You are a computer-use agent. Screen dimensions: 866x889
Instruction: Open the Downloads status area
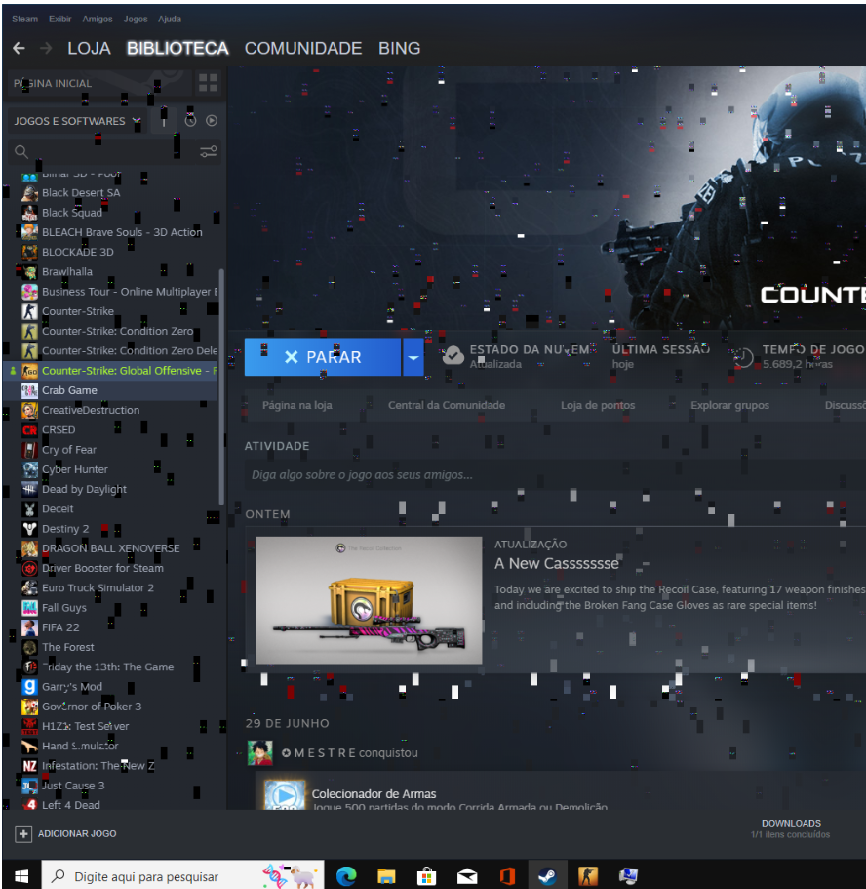tap(791, 828)
